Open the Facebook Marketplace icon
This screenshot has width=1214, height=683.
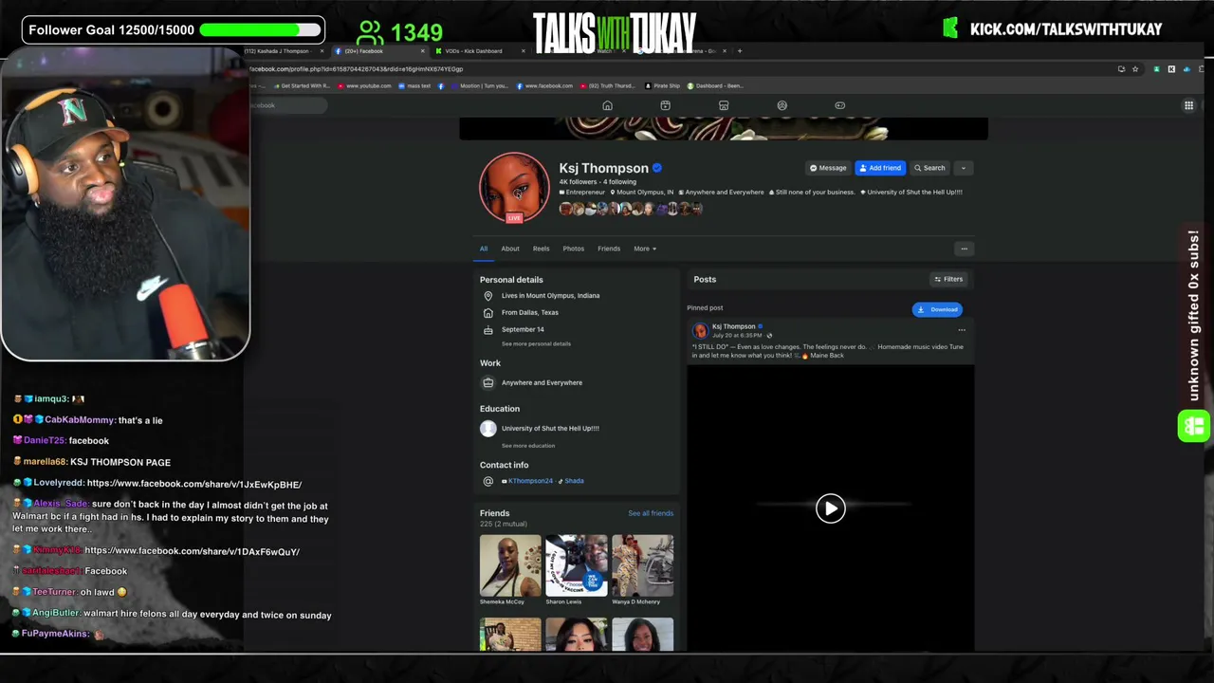pos(724,105)
